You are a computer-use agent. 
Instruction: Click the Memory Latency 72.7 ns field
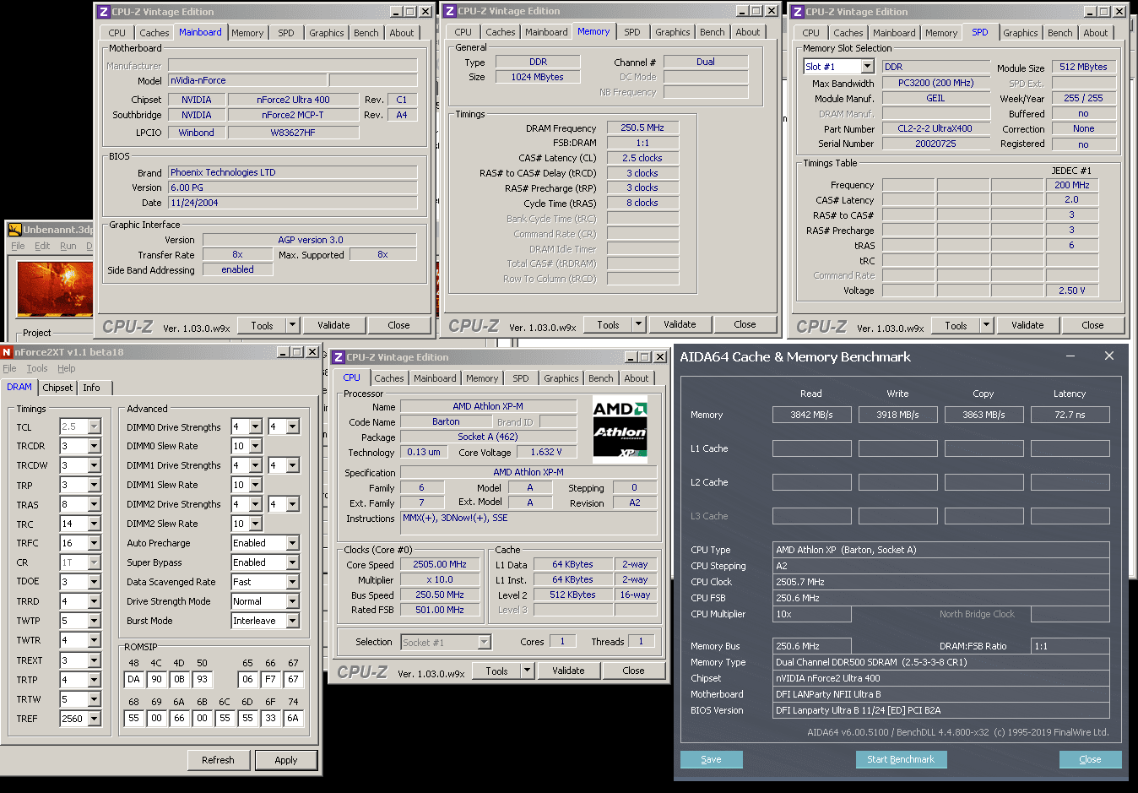1070,415
